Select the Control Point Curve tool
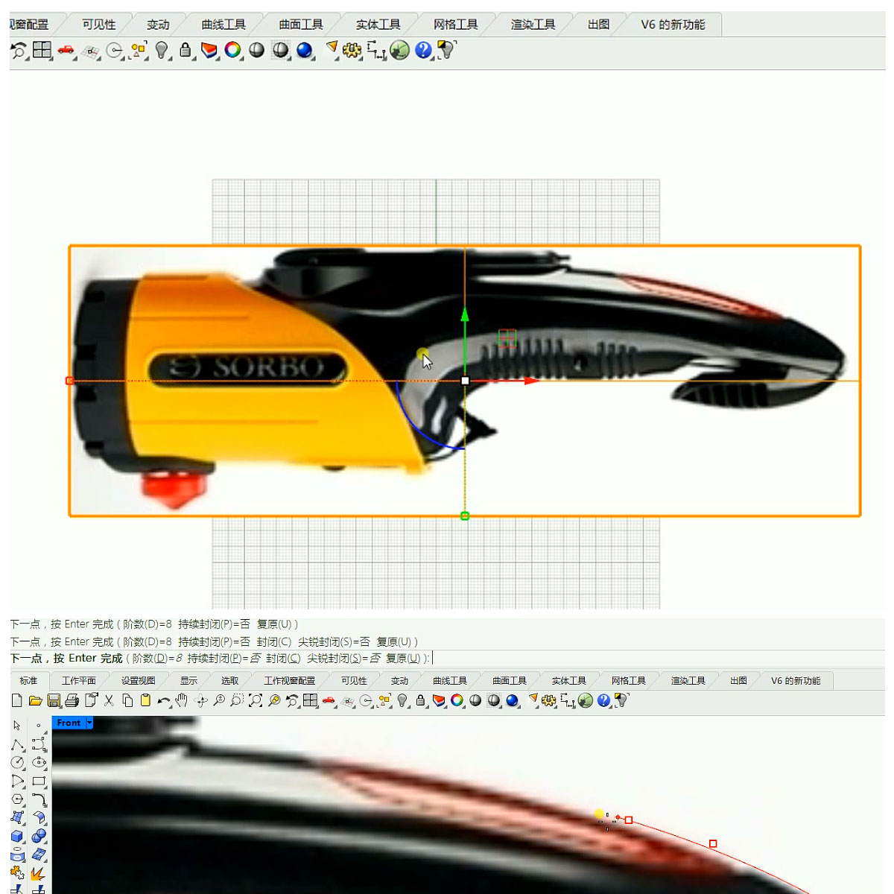Screen dimensions: 894x894 tap(39, 744)
